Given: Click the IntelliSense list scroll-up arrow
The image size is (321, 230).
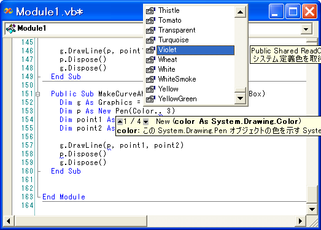Looking at the screenshot, I should [x=240, y=12].
